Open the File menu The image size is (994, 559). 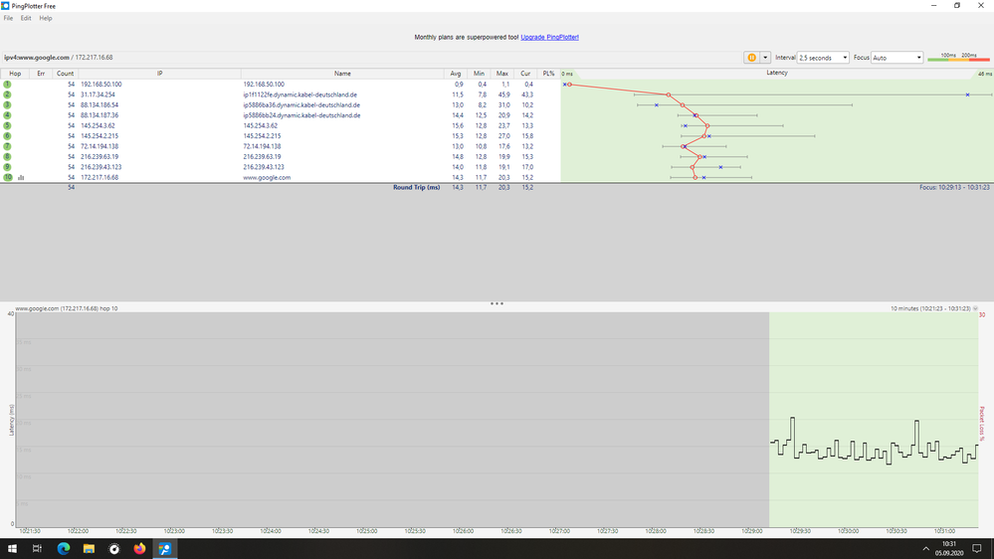pos(8,18)
